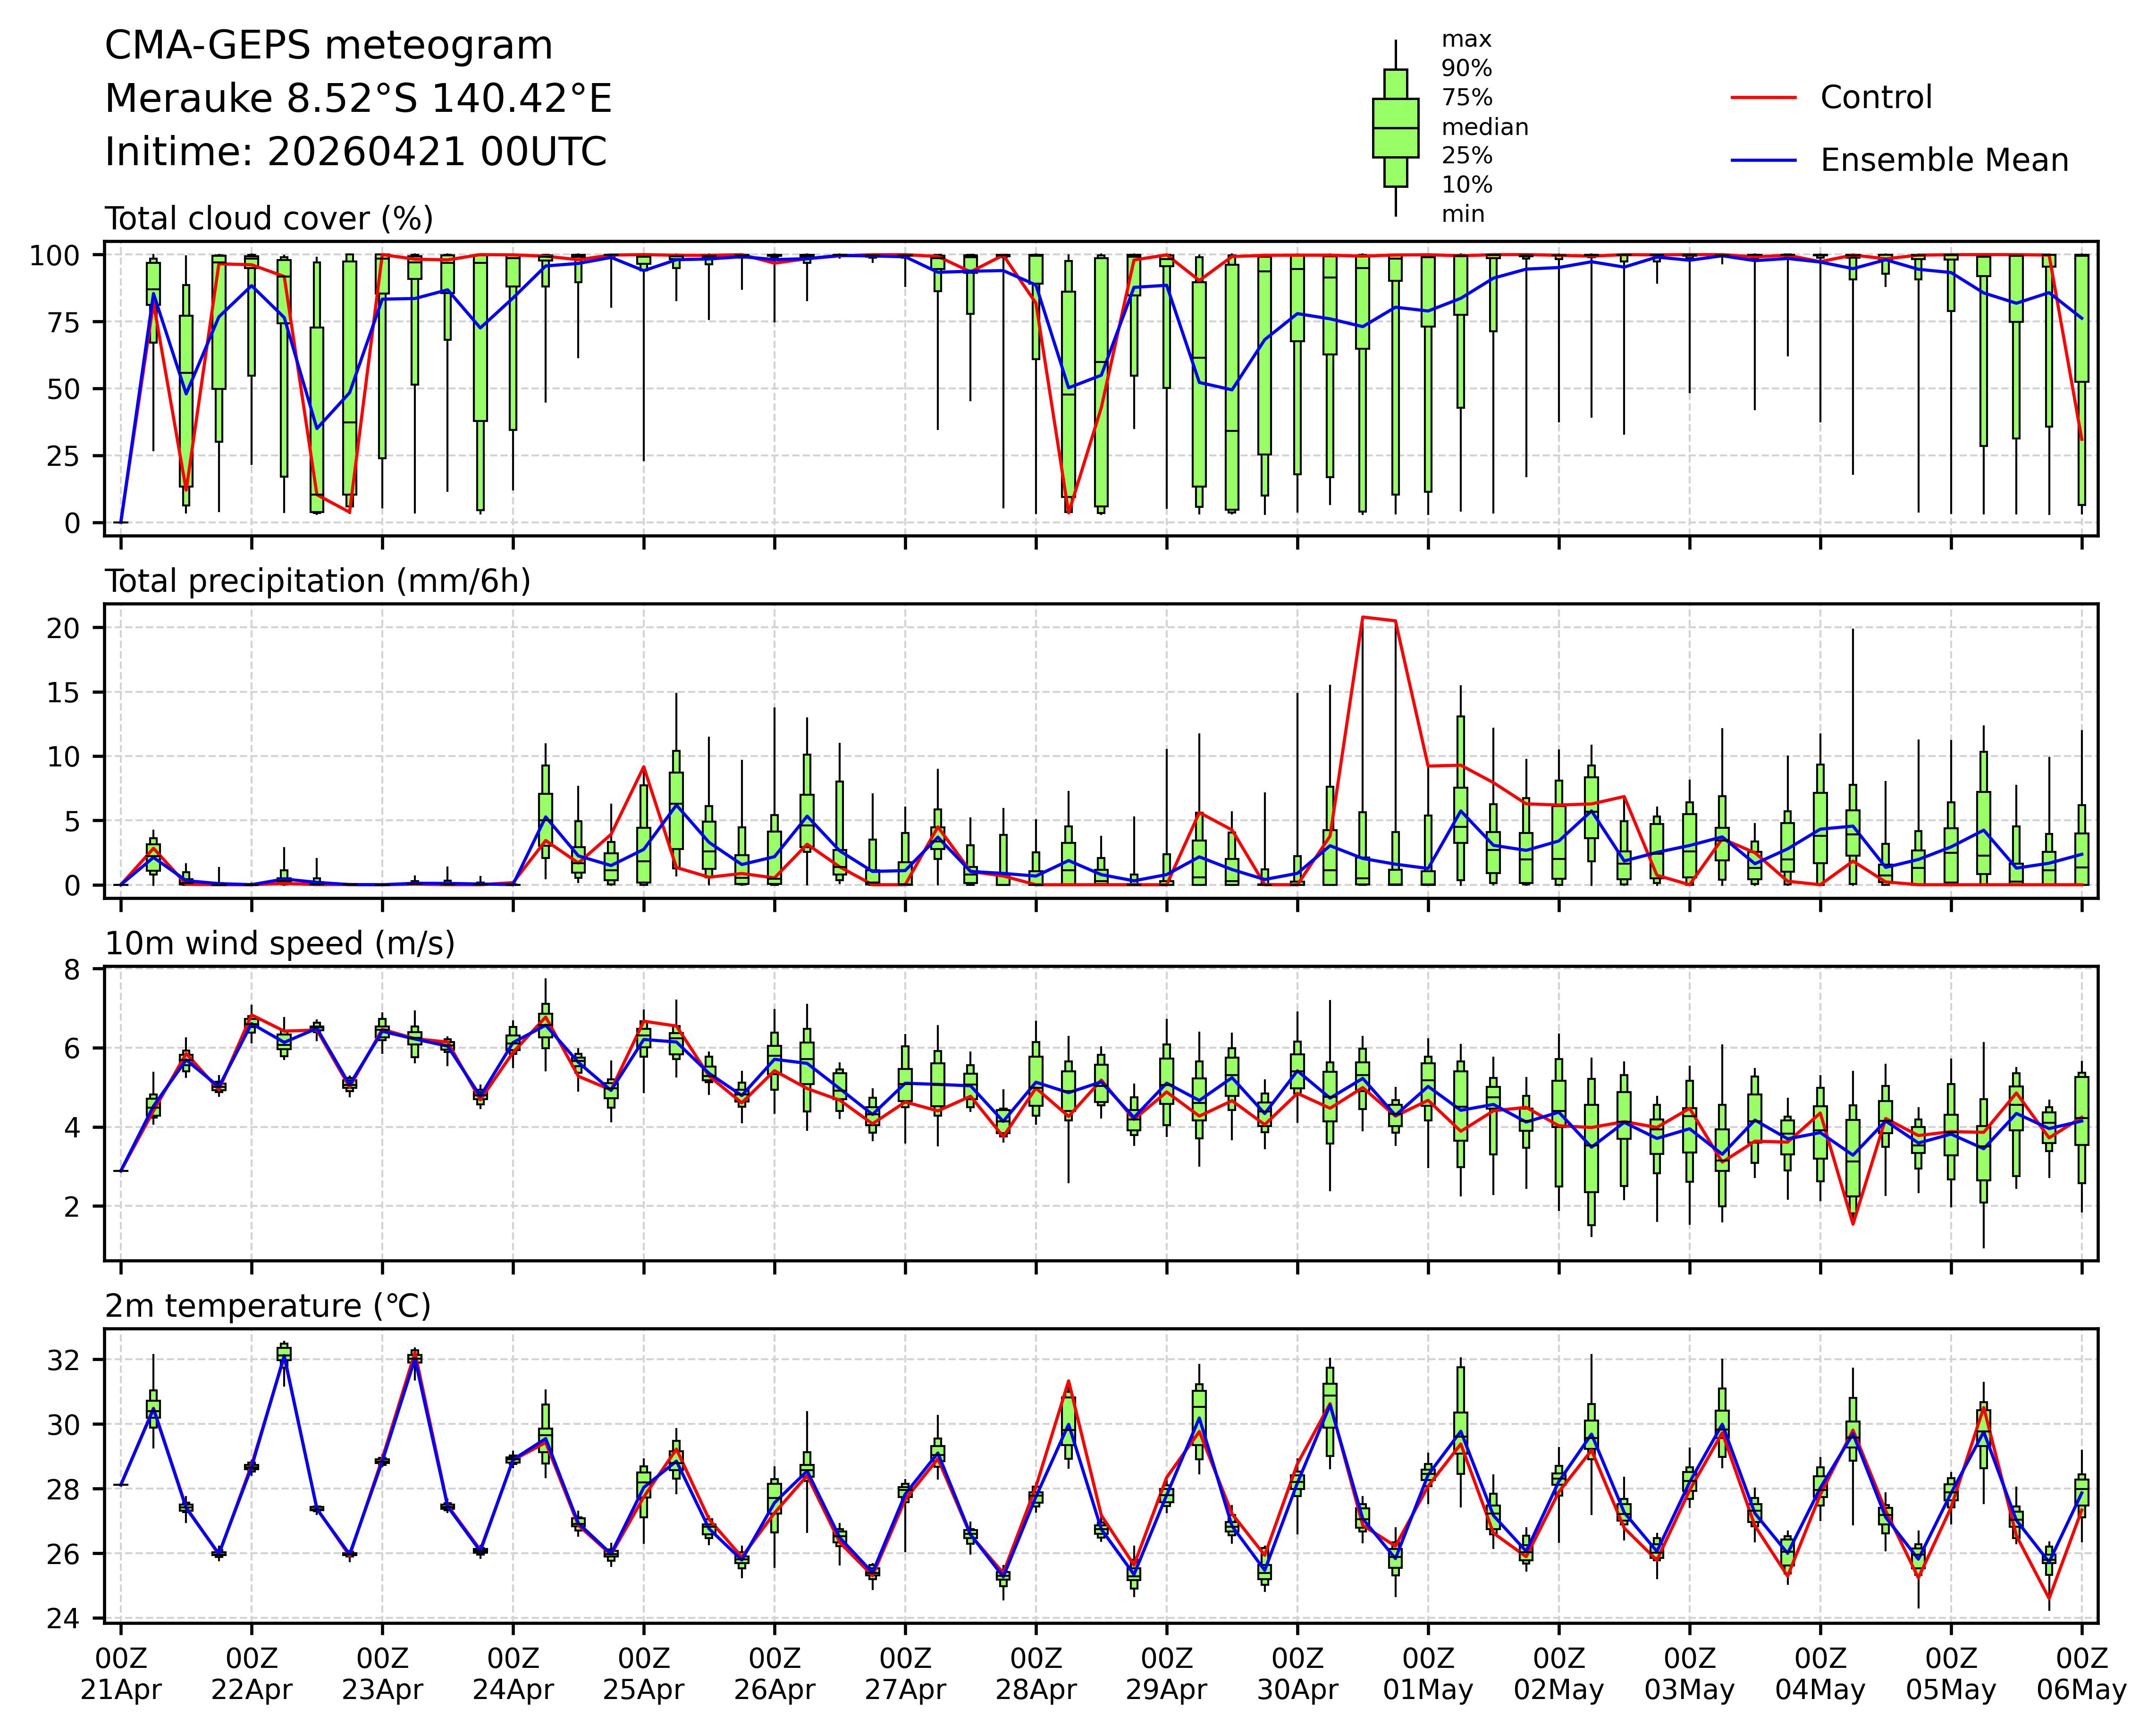
Task: Click the 00Z 24Apr axis label
Action: [513, 1674]
